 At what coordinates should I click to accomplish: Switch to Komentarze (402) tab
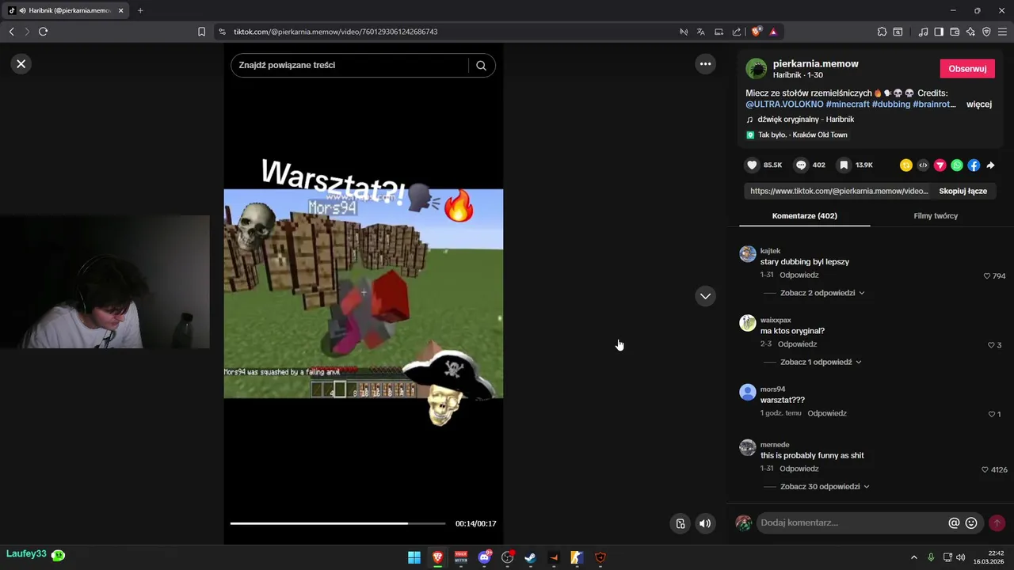[804, 215]
